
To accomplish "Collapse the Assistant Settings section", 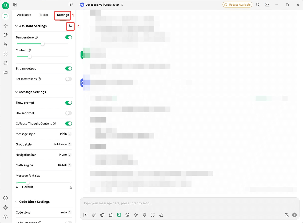I will [x=17, y=26].
